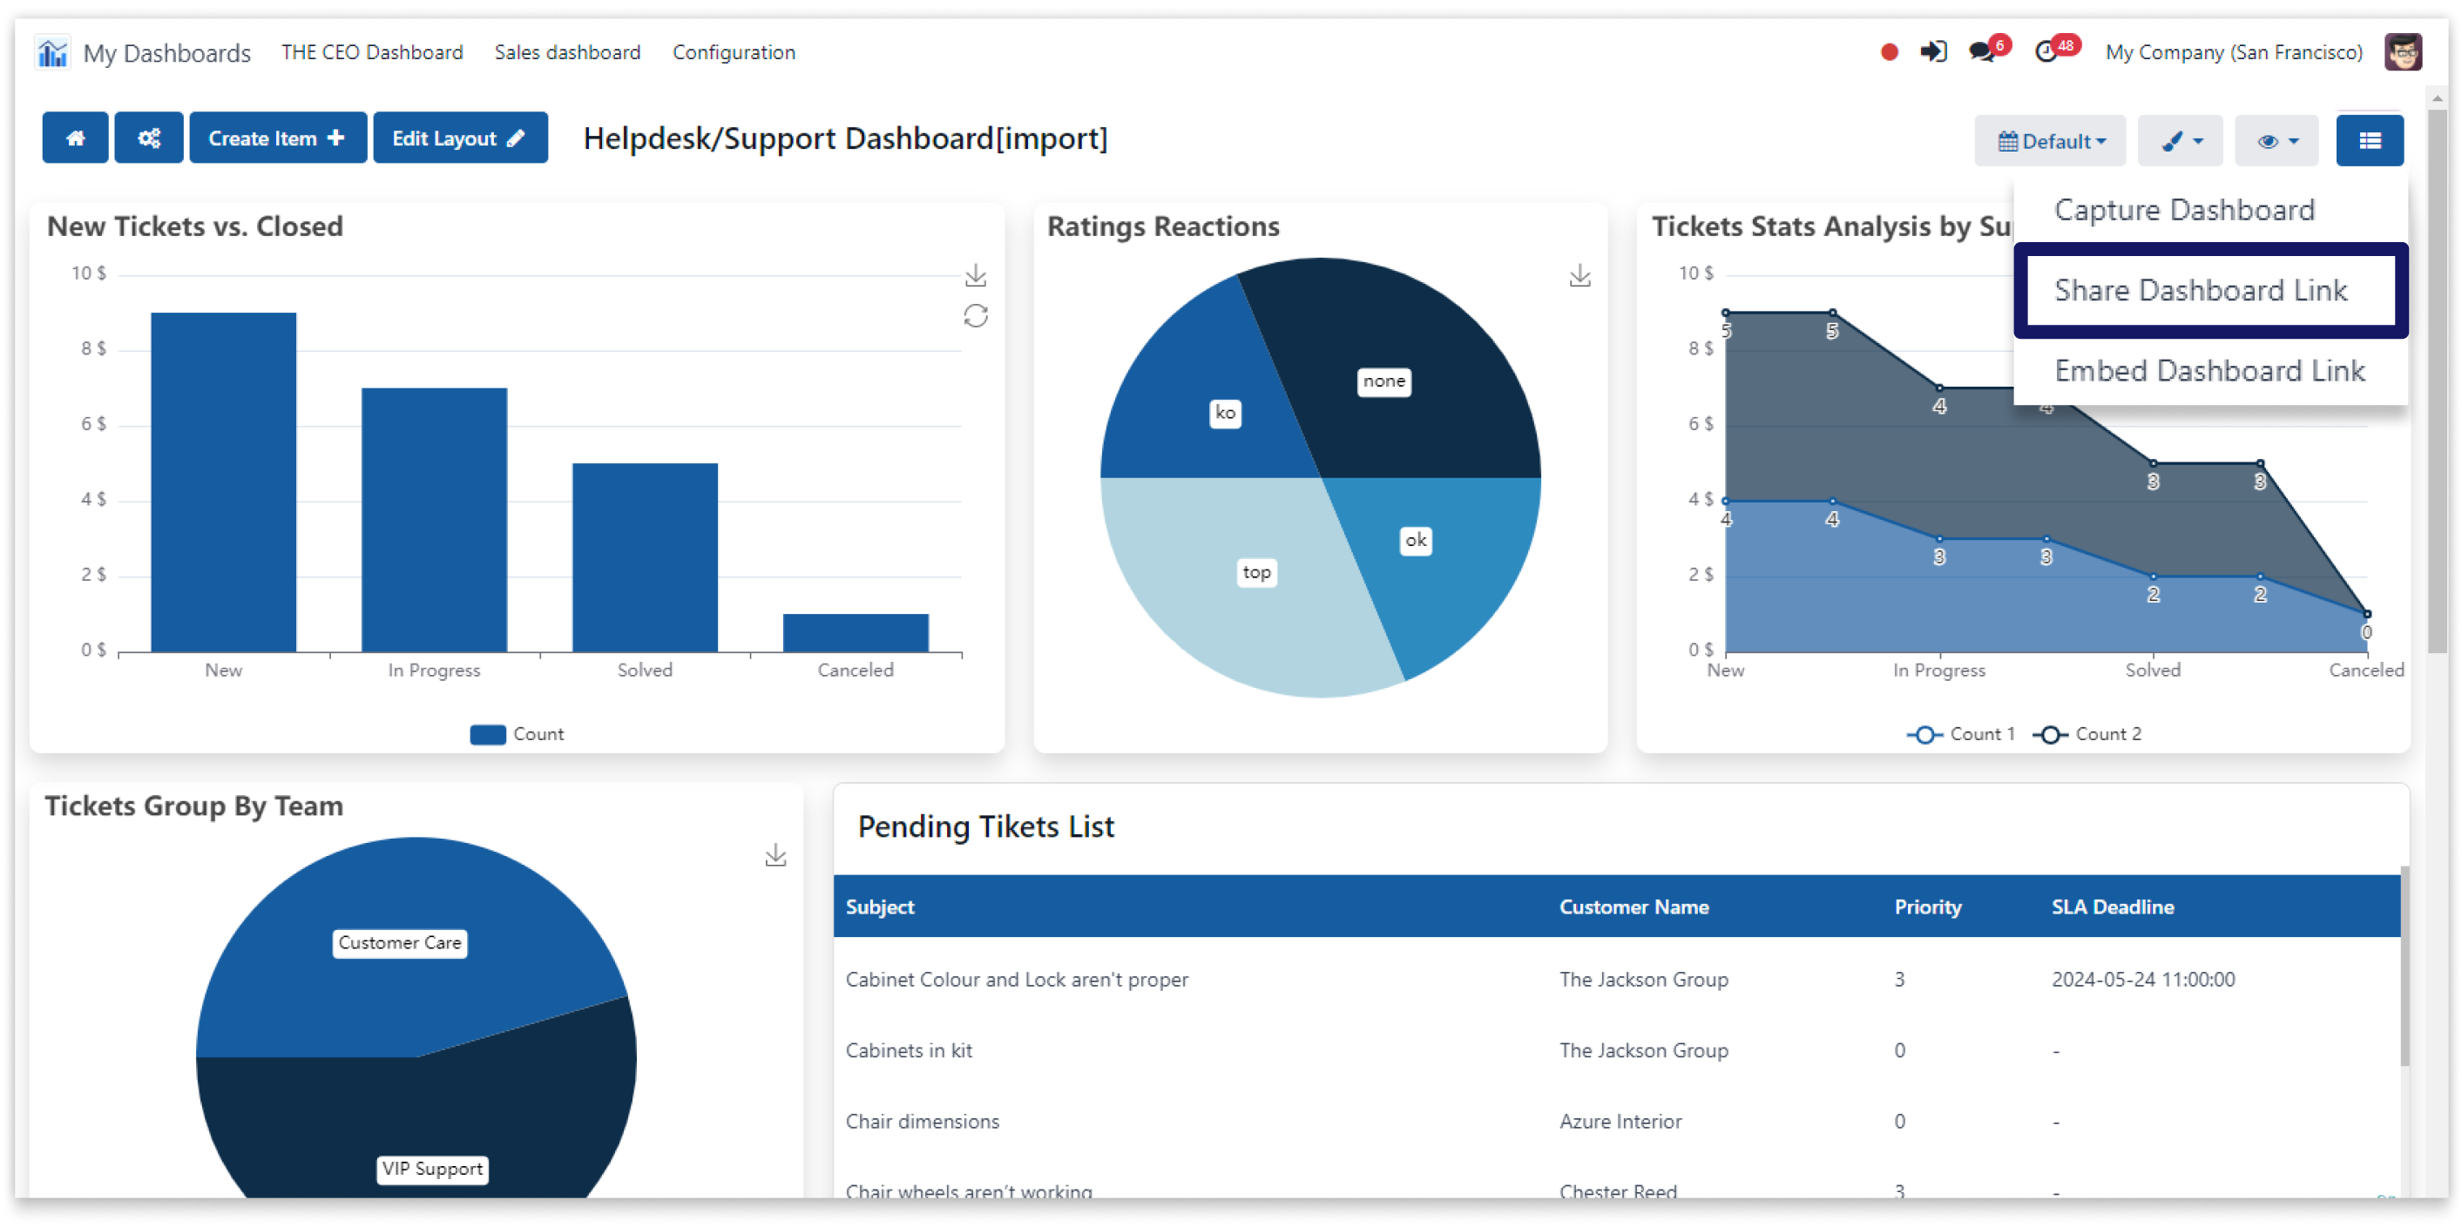Select Embed Dashboard Link option
The image size is (2462, 1227).
(2209, 370)
